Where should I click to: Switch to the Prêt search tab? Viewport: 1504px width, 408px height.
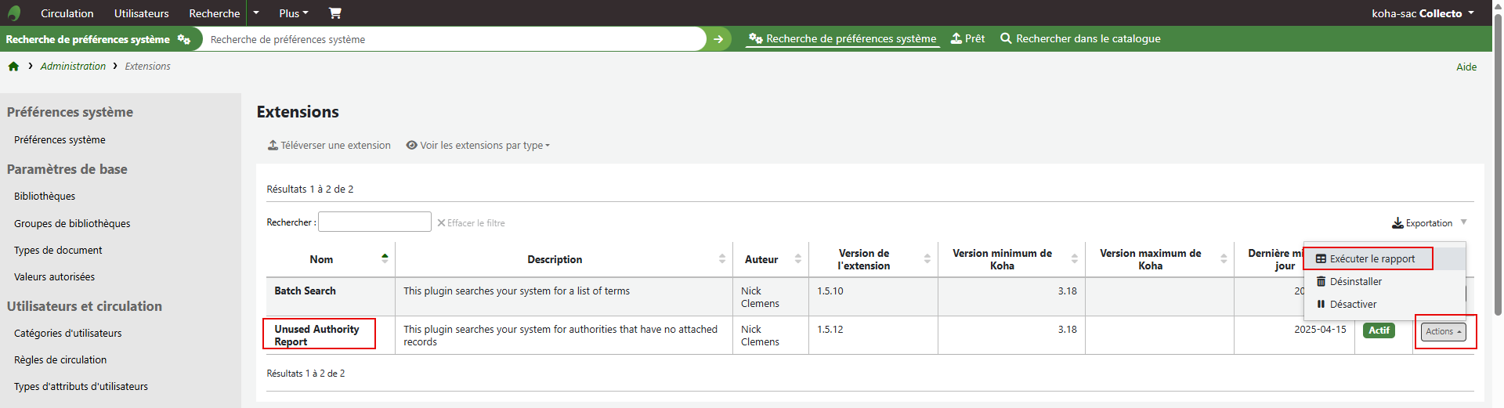click(968, 39)
